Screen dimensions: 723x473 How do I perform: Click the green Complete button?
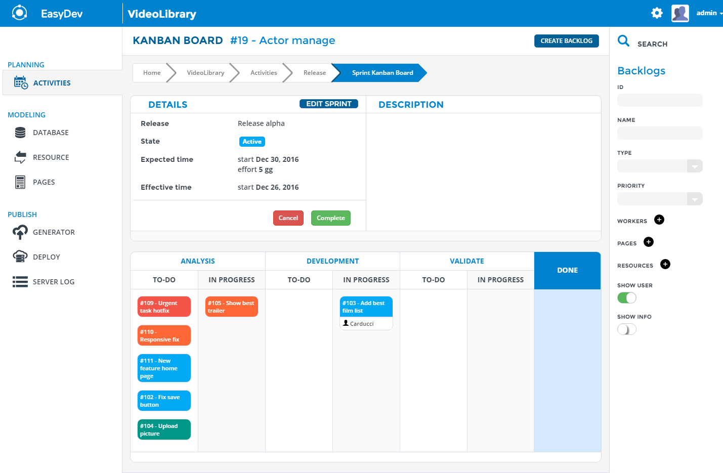click(331, 218)
